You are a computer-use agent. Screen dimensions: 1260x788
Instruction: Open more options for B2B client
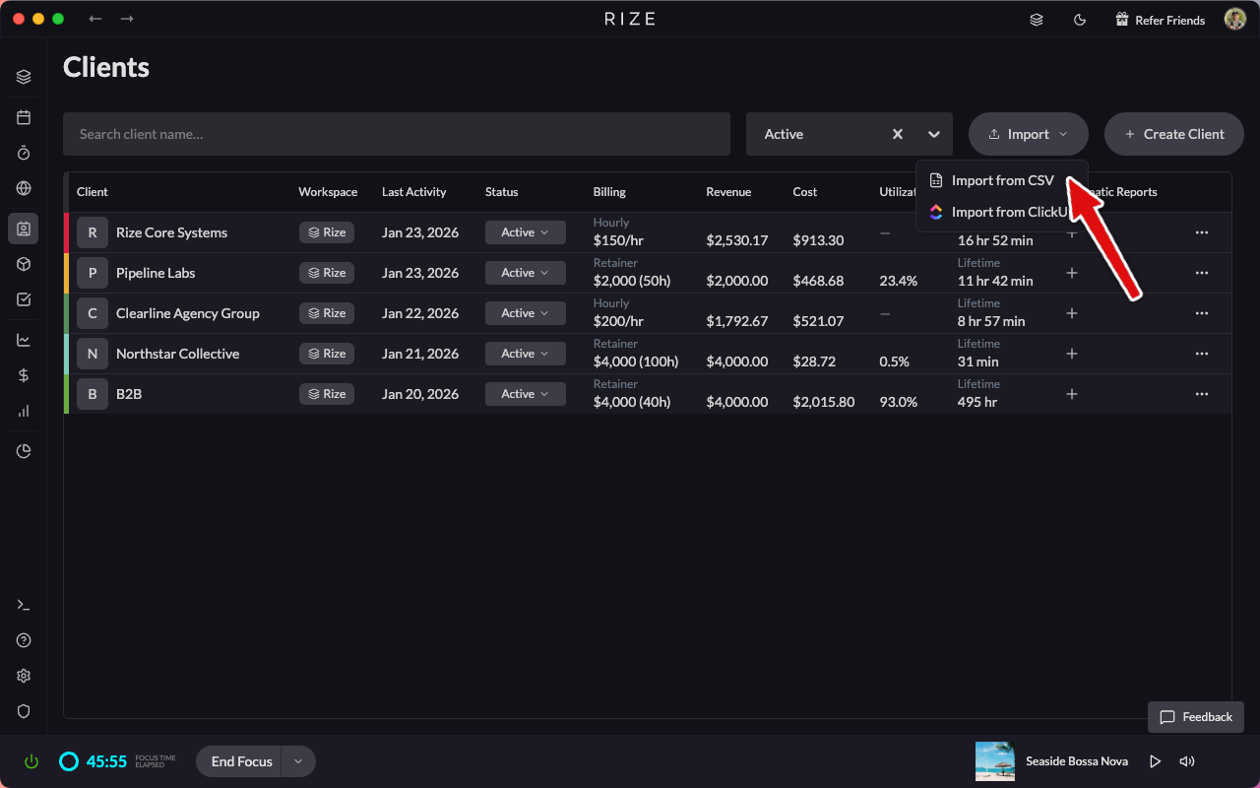pyautogui.click(x=1201, y=394)
